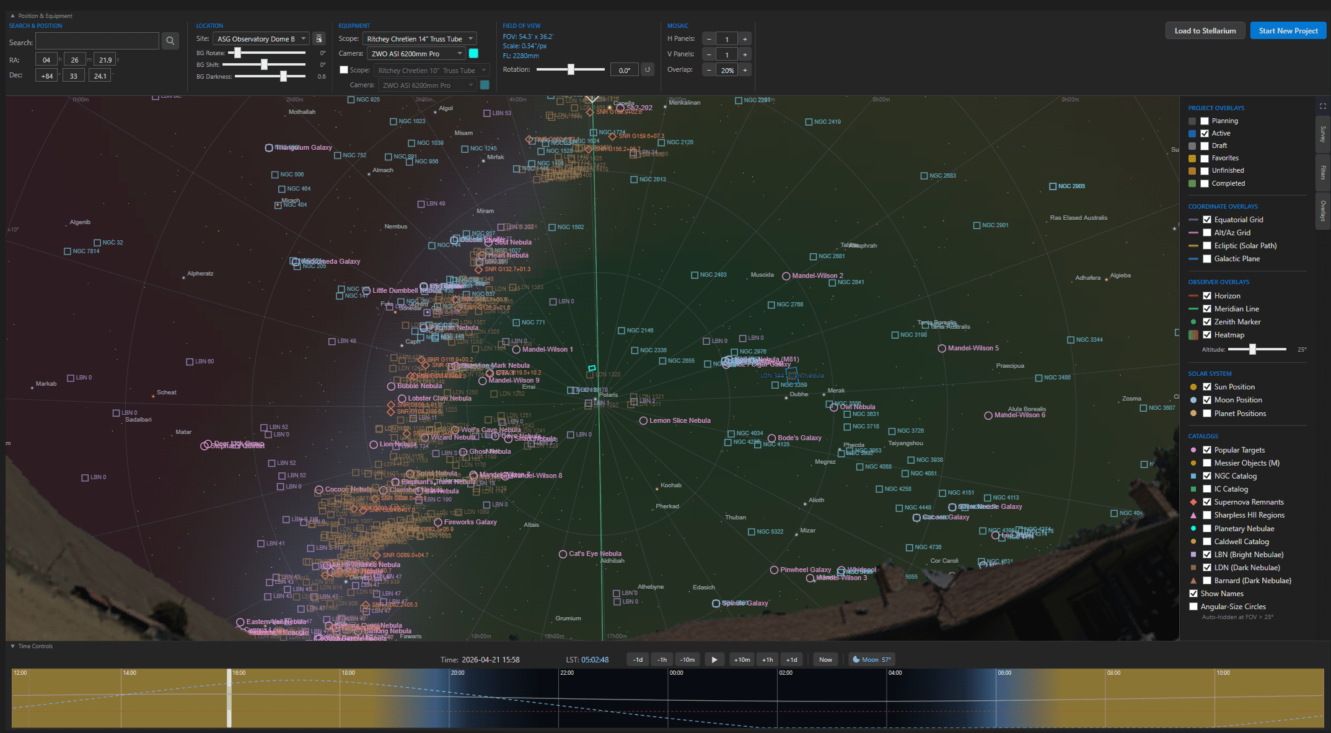Decrease Overlap with minus button
The width and height of the screenshot is (1331, 733).
[709, 71]
